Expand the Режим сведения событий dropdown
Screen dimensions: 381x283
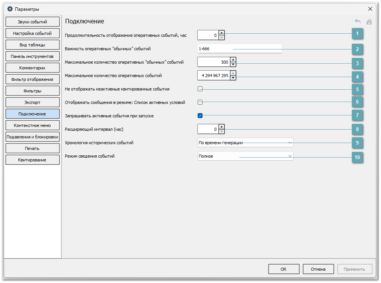pyautogui.click(x=245, y=156)
